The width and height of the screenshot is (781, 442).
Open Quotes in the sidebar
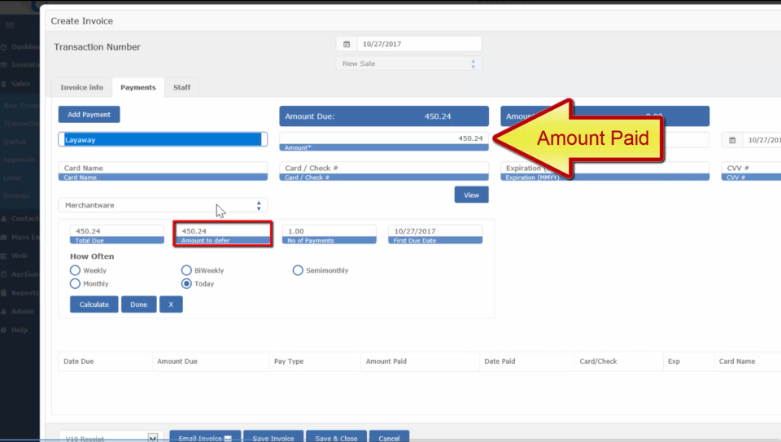click(15, 142)
